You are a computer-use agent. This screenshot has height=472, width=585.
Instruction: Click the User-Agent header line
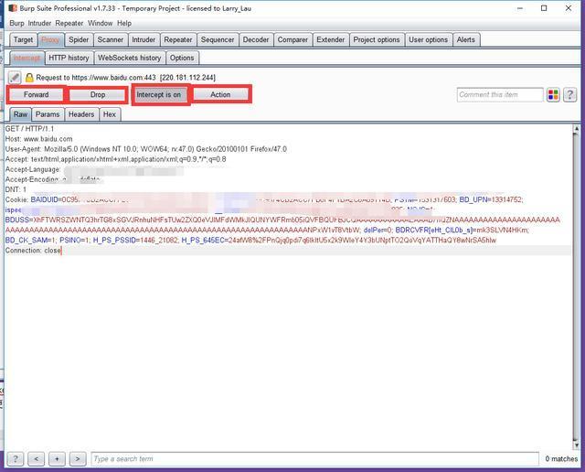coord(146,149)
